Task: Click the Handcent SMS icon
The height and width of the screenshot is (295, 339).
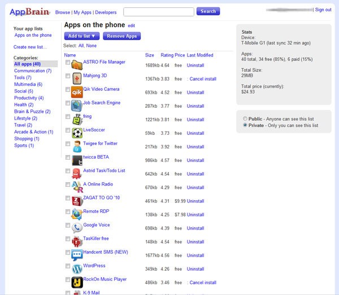Action: point(77,256)
